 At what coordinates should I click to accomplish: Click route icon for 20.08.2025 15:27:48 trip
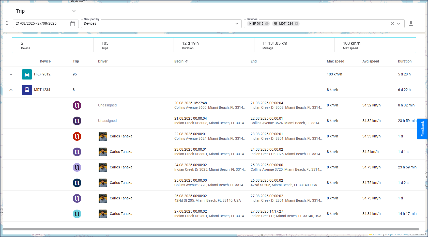coord(77,105)
